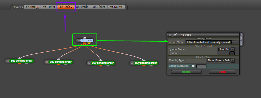Switch to the on Init events tab
This screenshot has width=261, height=98.
coord(32,7)
